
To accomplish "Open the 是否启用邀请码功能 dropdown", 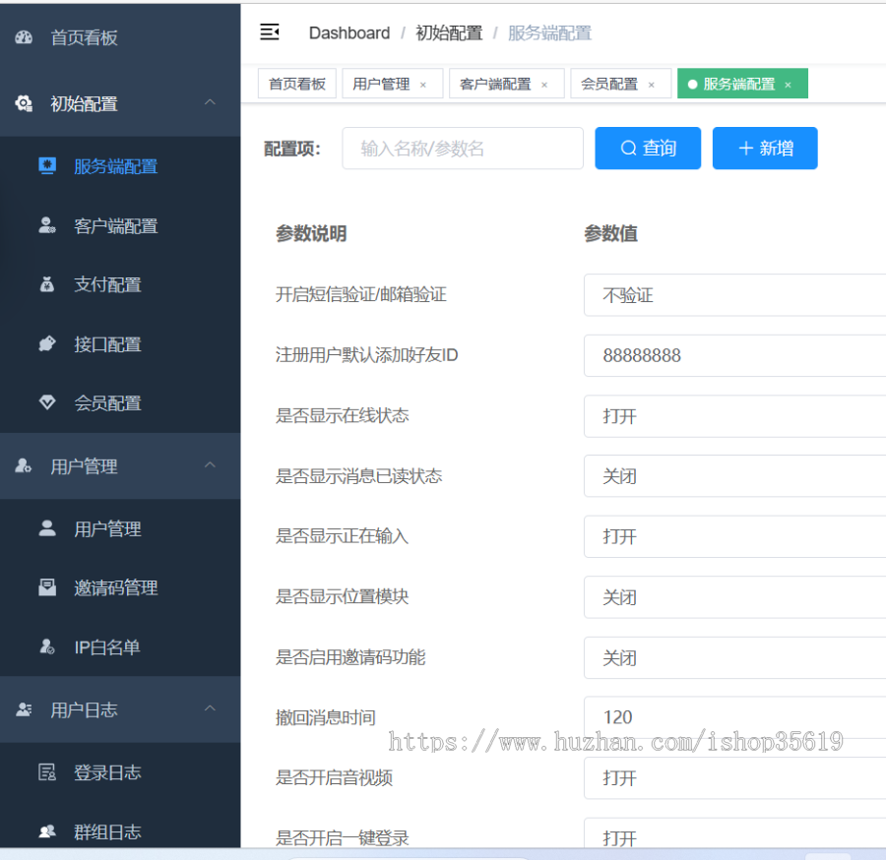I will [734, 658].
